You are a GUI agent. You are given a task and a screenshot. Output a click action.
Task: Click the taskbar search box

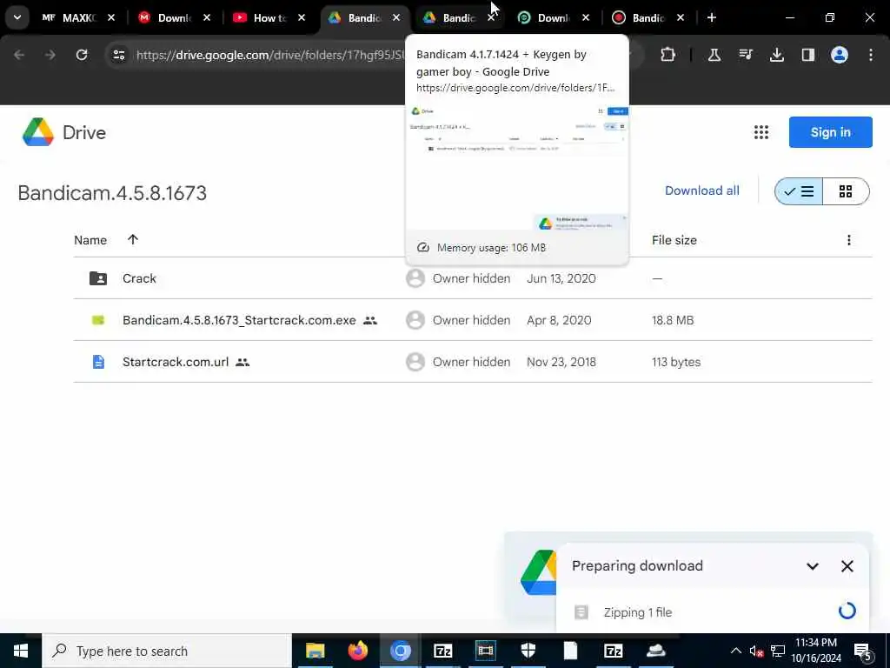tap(167, 651)
